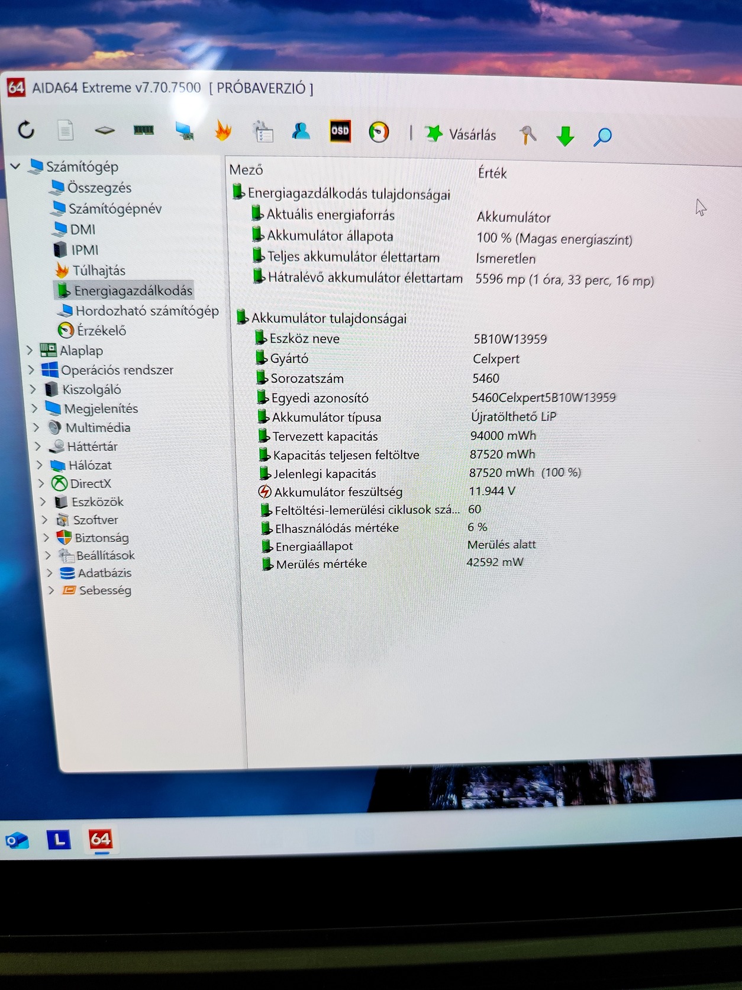Select Eszközök tree item
Screen dimensions: 742x990
pyautogui.click(x=89, y=502)
